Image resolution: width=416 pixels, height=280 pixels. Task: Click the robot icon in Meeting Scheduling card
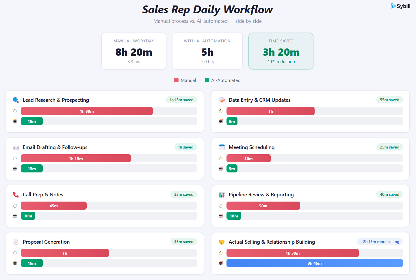(x=221, y=169)
